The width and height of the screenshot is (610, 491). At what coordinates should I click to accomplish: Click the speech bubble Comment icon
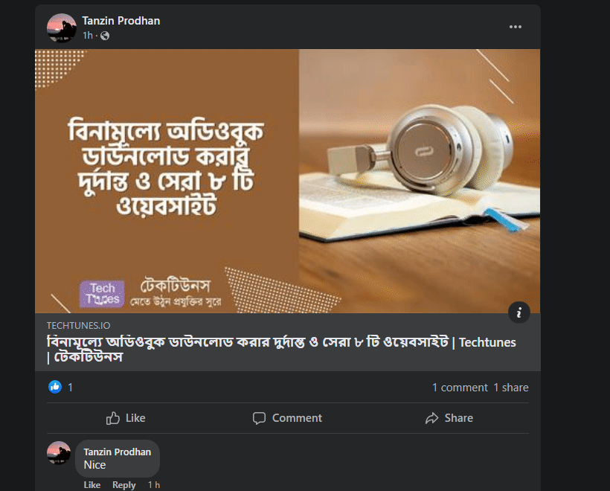[x=259, y=418]
